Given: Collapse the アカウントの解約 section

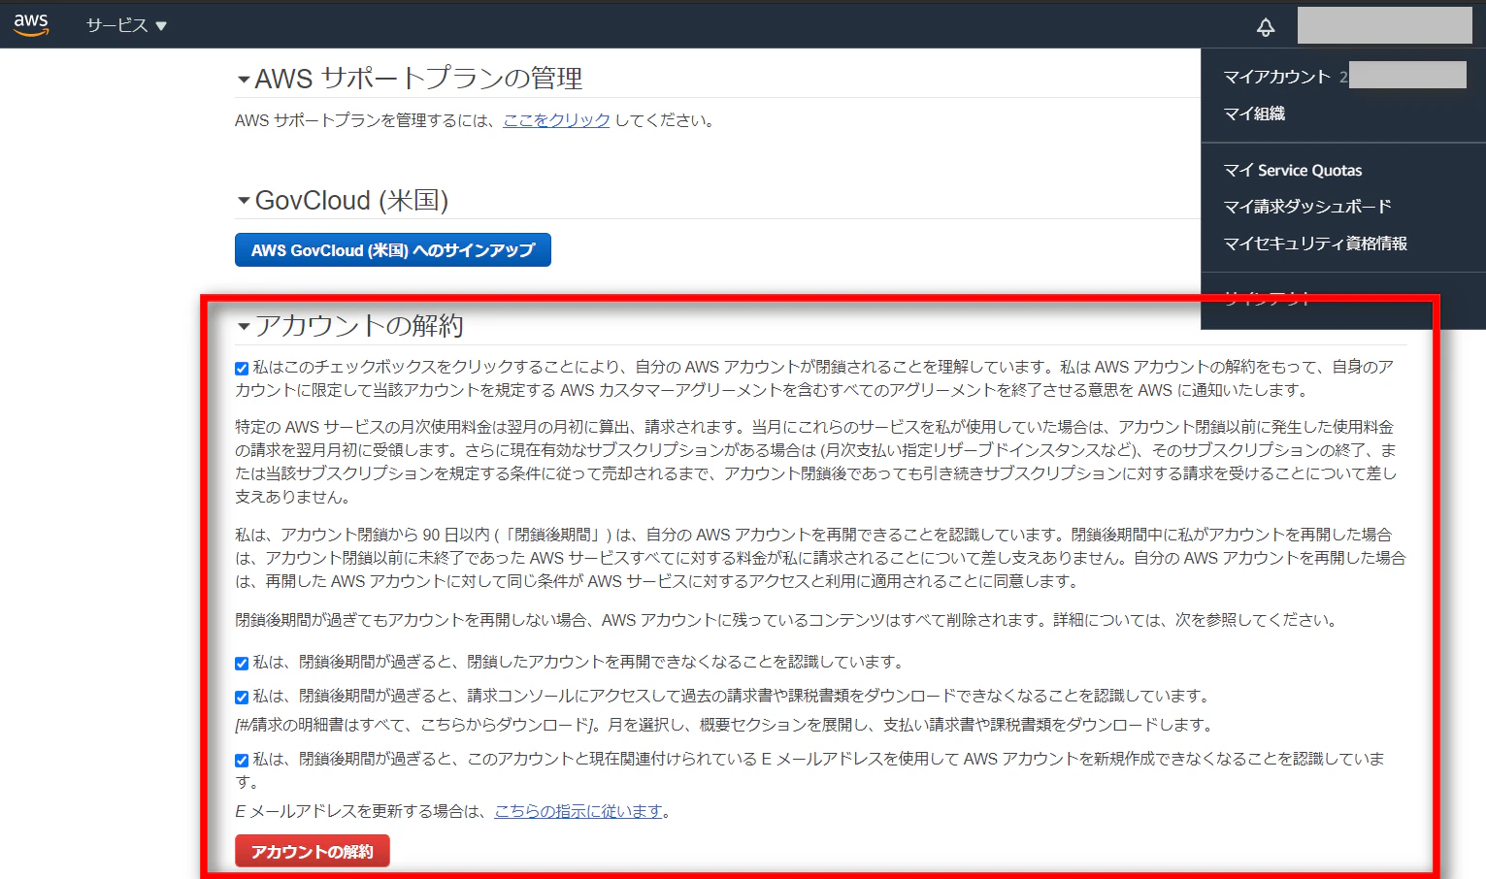Looking at the screenshot, I should pyautogui.click(x=244, y=327).
